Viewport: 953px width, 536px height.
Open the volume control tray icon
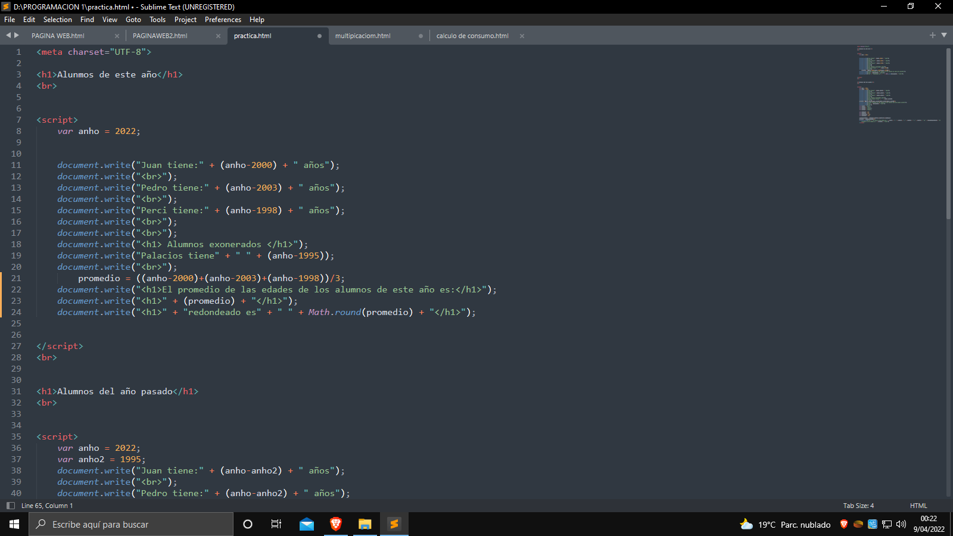pyautogui.click(x=901, y=524)
